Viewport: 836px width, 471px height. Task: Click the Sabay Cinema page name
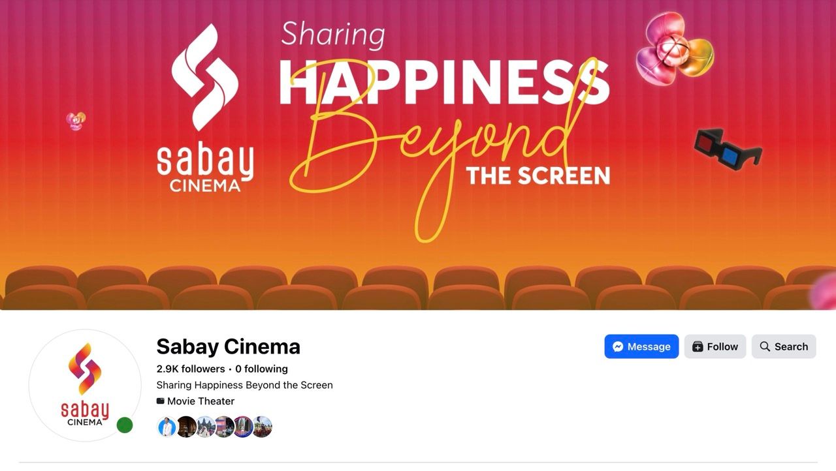(229, 346)
